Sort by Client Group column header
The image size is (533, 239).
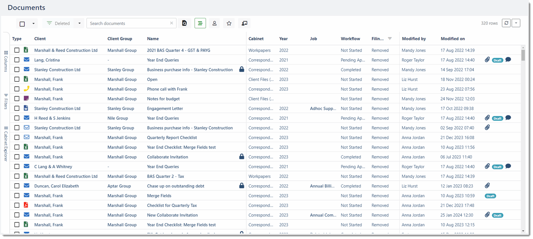120,39
